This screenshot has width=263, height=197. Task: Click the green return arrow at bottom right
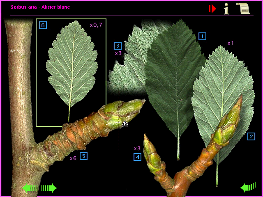coord(248,187)
